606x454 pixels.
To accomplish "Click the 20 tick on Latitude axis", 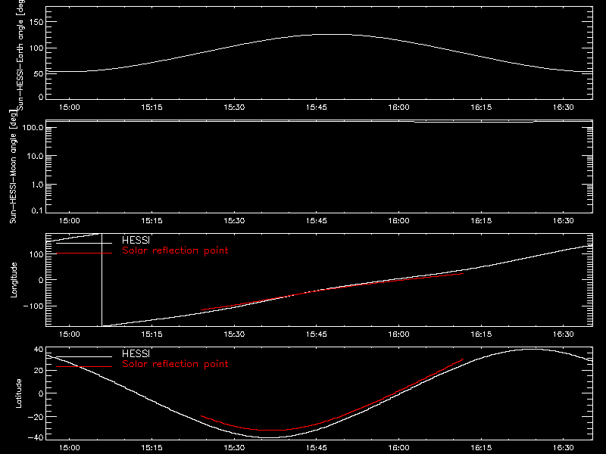I will pos(39,370).
